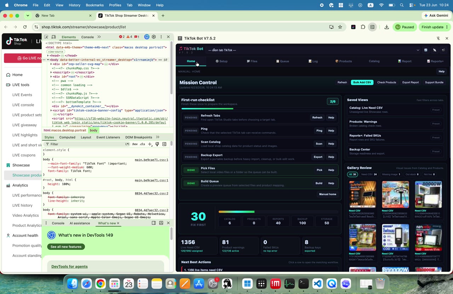Click the First-run checklist progress bar

coord(260,108)
